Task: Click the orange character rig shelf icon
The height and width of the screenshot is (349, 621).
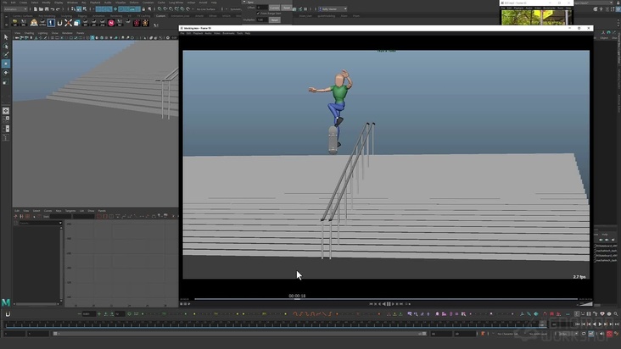Action: point(145,23)
